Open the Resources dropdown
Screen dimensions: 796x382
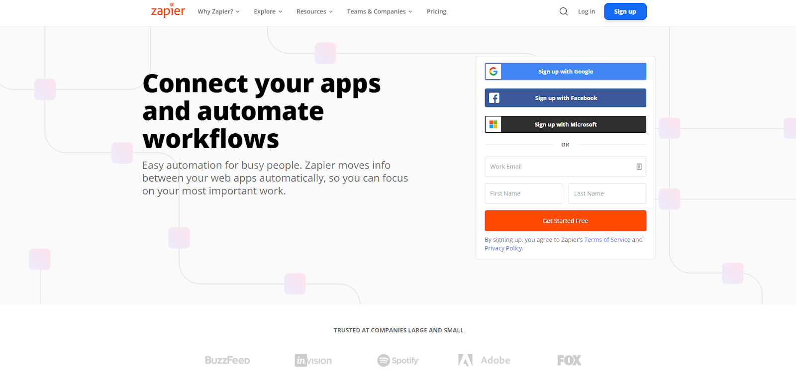pos(314,11)
